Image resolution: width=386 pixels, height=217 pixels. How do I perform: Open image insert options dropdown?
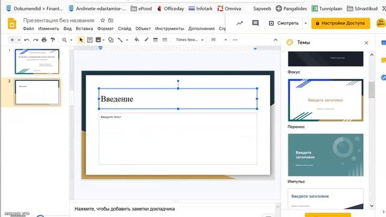tap(103, 40)
